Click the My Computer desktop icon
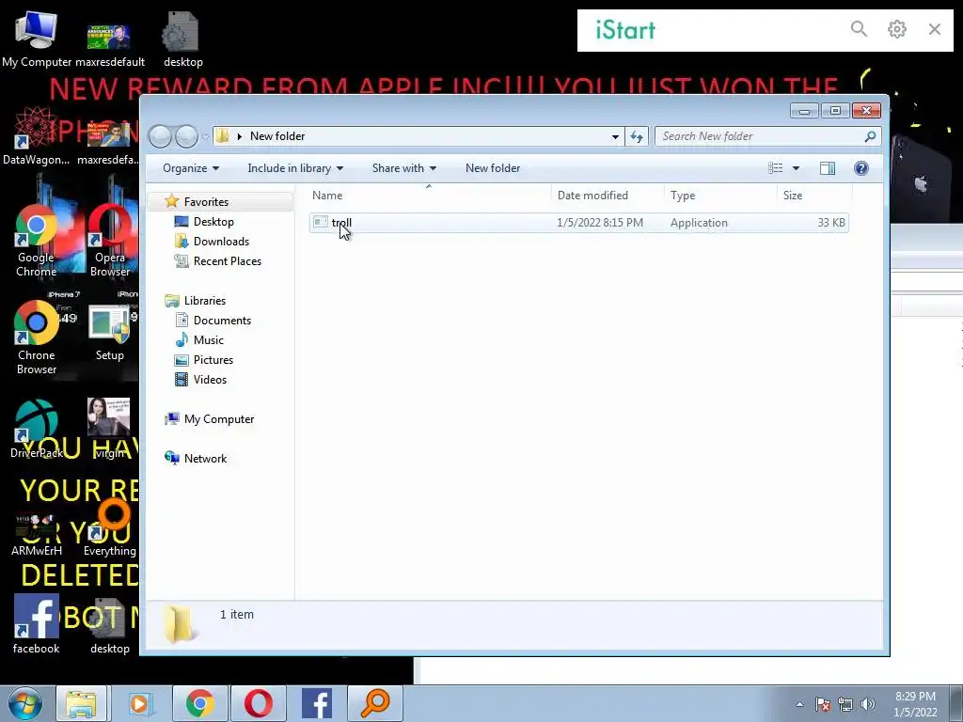Image resolution: width=963 pixels, height=722 pixels. (37, 38)
